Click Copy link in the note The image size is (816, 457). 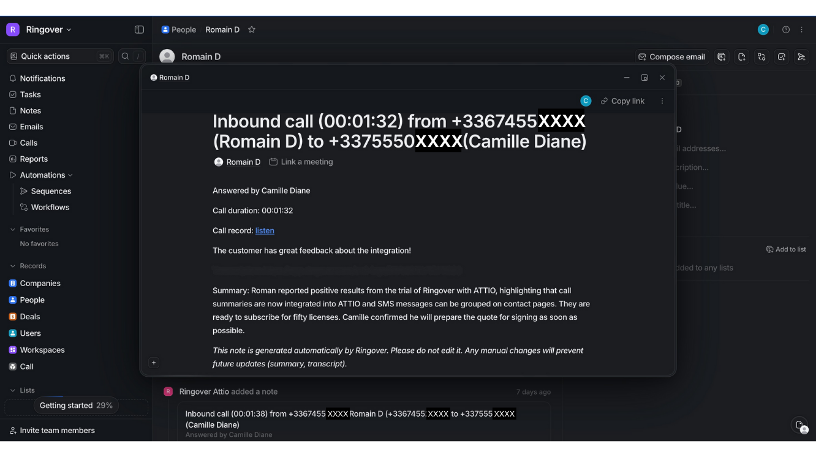click(x=622, y=101)
